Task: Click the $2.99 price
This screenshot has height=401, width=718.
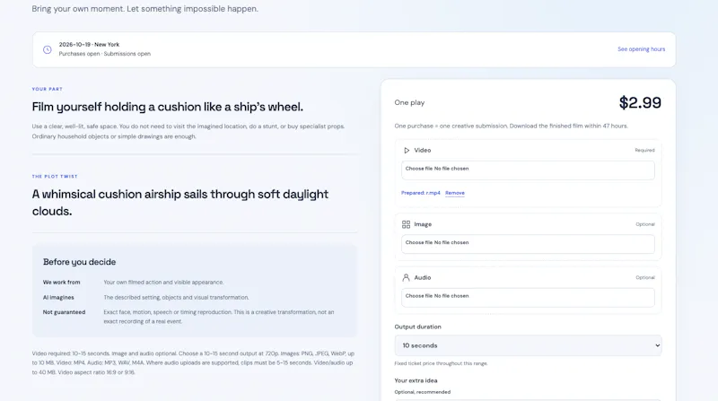Action: (x=640, y=102)
